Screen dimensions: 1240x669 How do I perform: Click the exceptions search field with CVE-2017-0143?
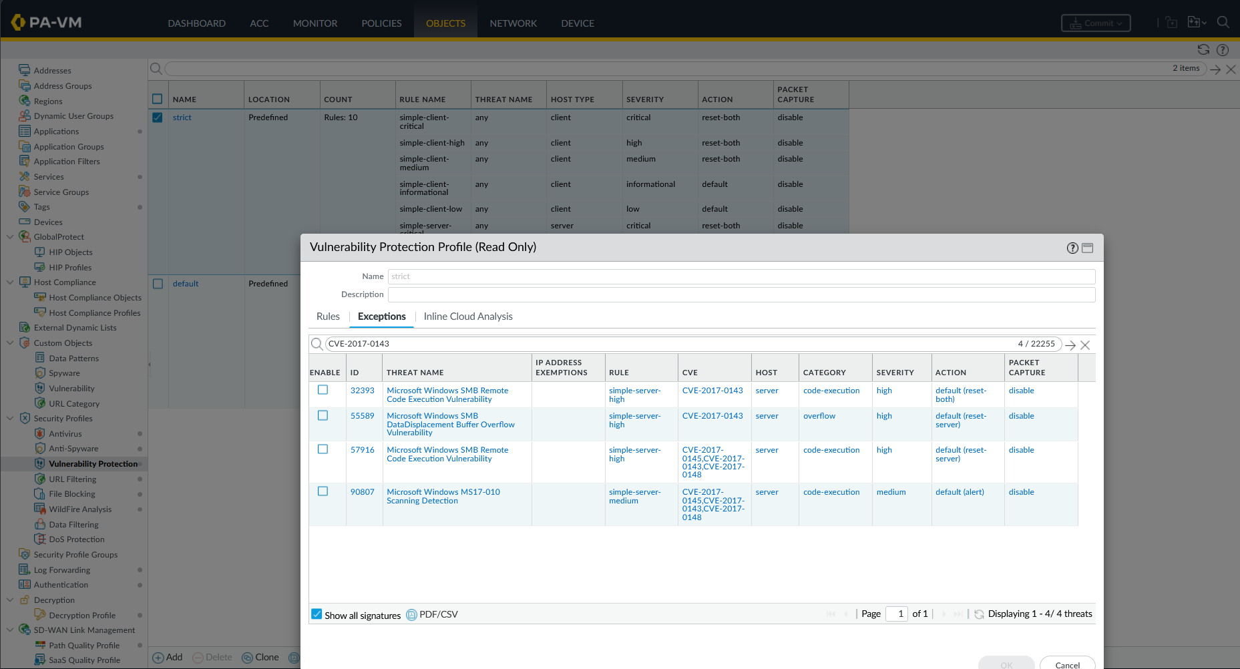click(x=692, y=344)
